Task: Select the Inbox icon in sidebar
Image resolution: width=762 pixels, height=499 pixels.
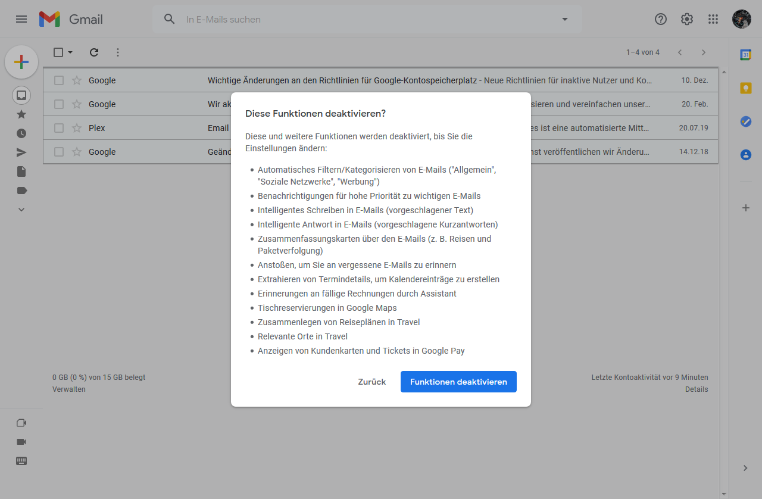Action: 21,95
